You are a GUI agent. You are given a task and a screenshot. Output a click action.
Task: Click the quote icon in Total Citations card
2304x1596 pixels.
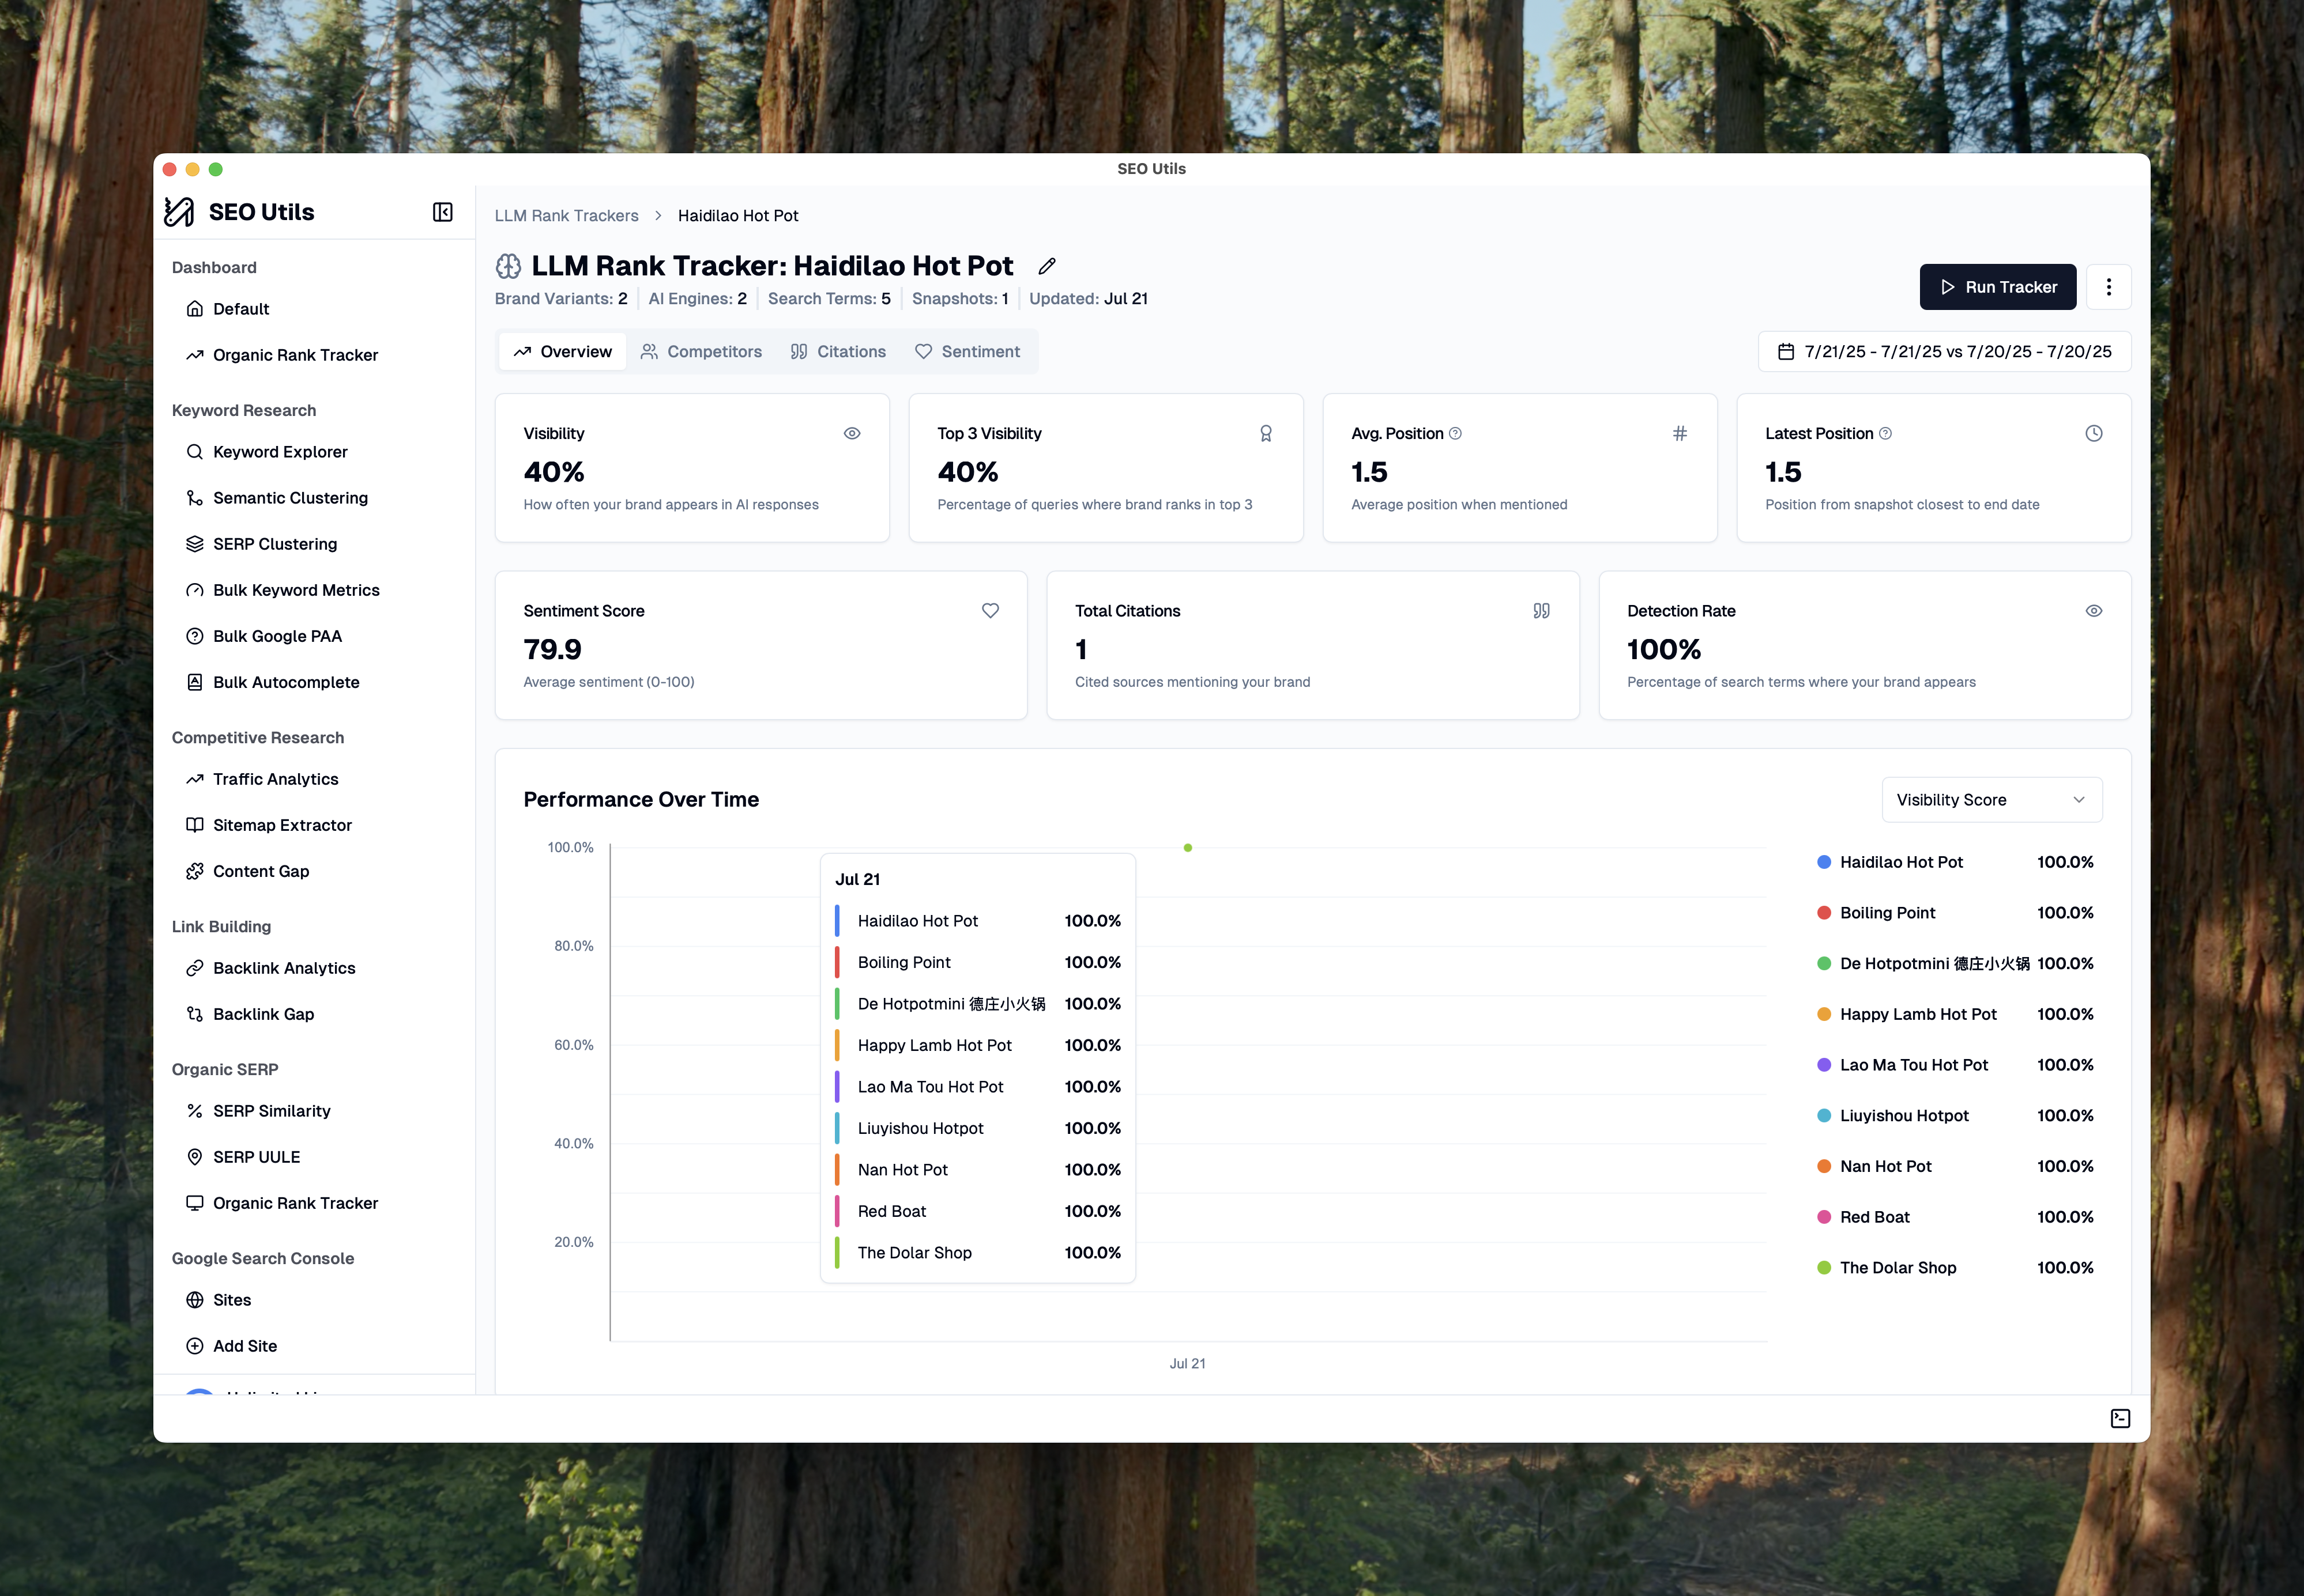click(1541, 611)
